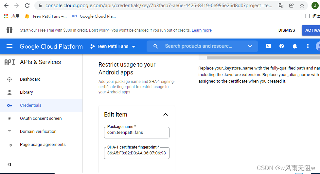
Task: Click the browser reload button
Action: (x=27, y=6)
